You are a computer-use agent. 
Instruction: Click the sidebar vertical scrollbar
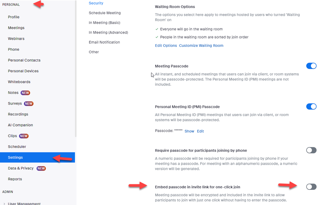click(x=76, y=65)
